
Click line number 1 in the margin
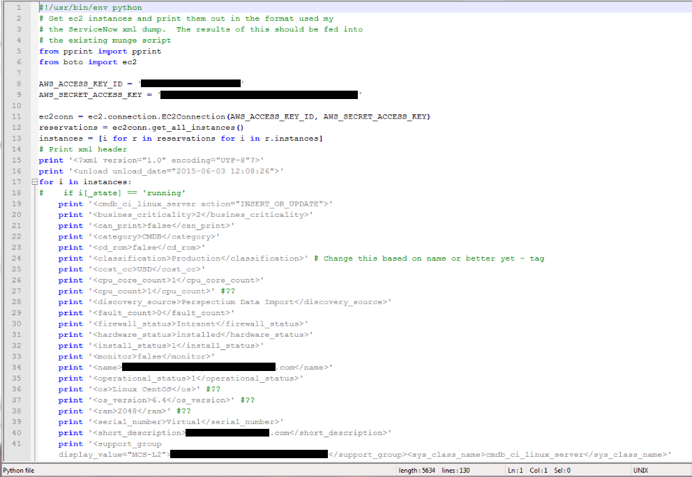tap(16, 8)
